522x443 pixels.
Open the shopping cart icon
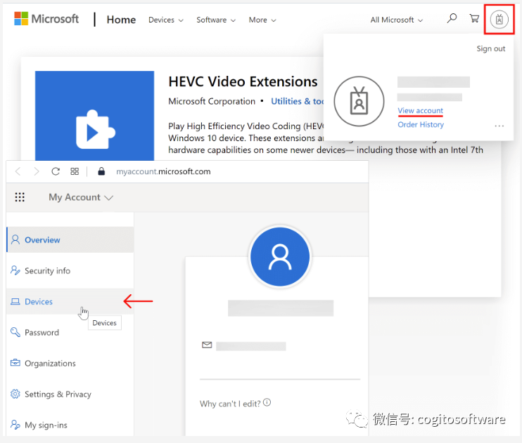(474, 18)
